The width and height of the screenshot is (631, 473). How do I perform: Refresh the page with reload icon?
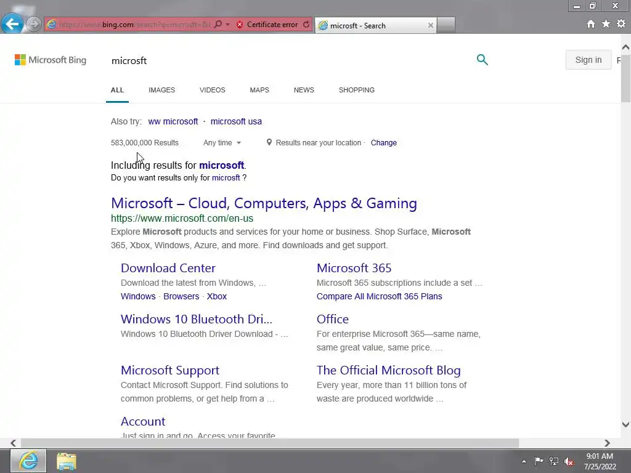point(306,25)
